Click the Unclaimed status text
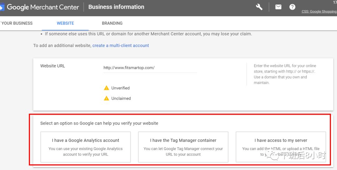This screenshot has width=337, height=170. (x=121, y=98)
